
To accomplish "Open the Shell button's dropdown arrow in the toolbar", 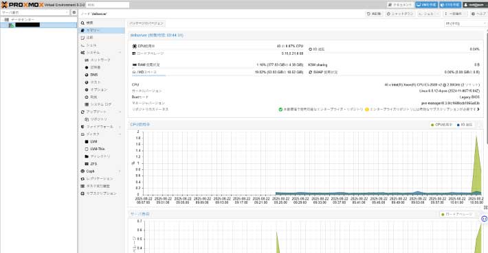I will tap(437, 14).
